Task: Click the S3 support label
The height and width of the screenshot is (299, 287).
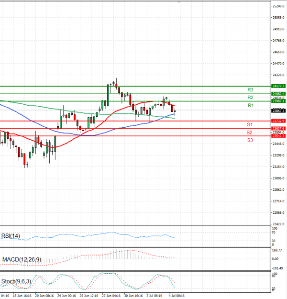Action: (250, 140)
